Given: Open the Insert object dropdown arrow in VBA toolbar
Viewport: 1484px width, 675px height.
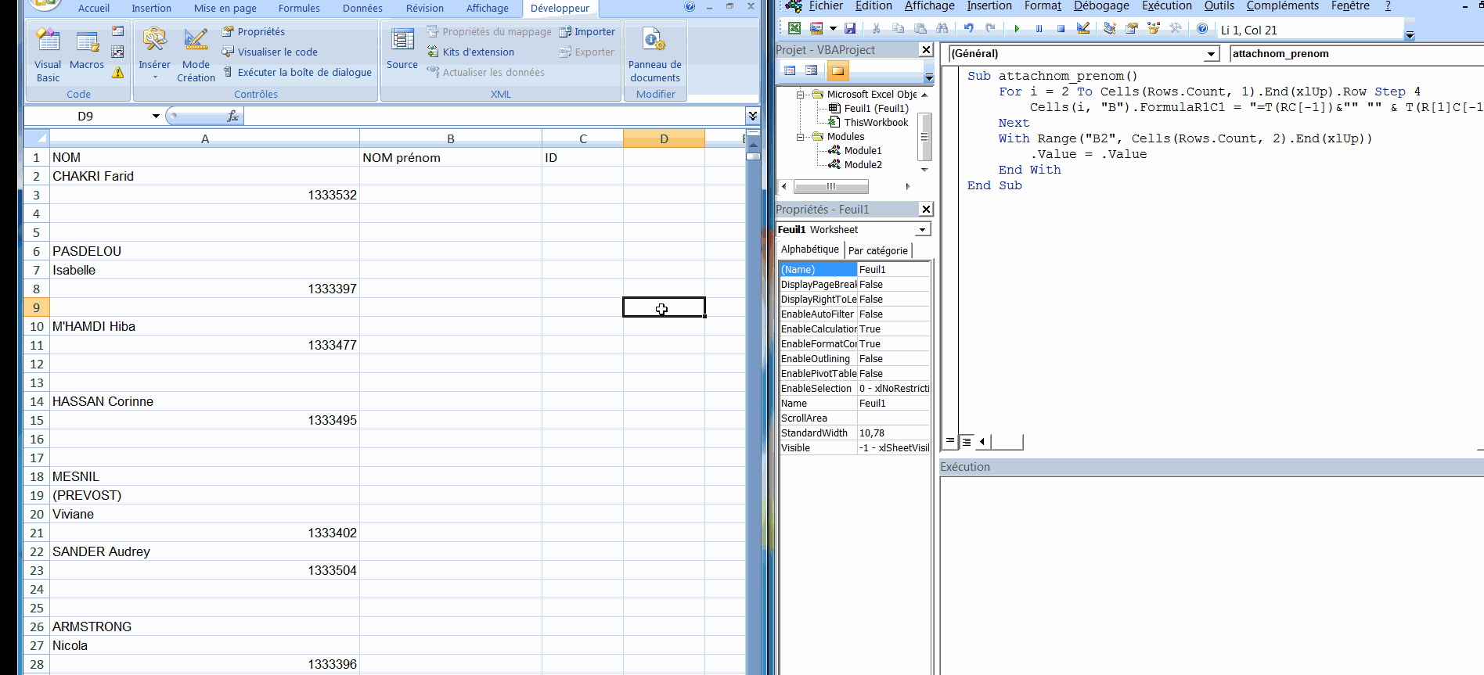Looking at the screenshot, I should click(833, 28).
